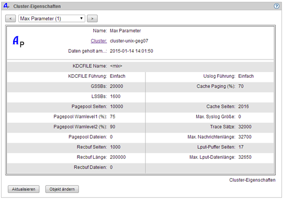
Task: Select the cluster-unix-geg07 value text
Action: click(x=129, y=41)
